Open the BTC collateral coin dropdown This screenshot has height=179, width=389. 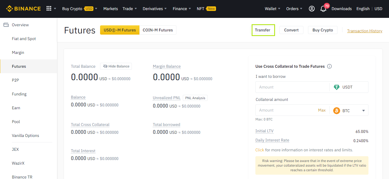pos(364,111)
